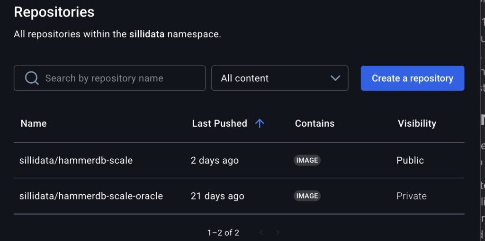Click the Create a repository button
This screenshot has height=241, width=485.
tap(412, 78)
